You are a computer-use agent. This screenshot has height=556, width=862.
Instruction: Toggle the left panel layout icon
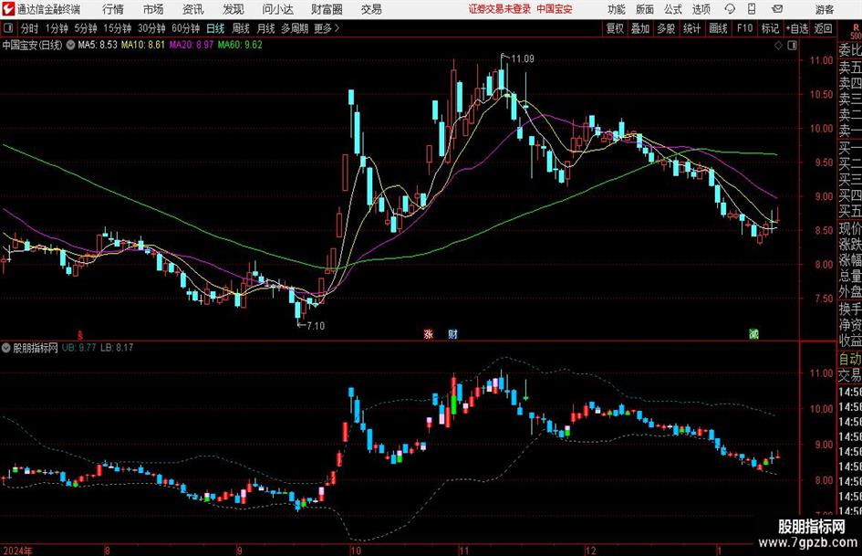[x=8, y=28]
